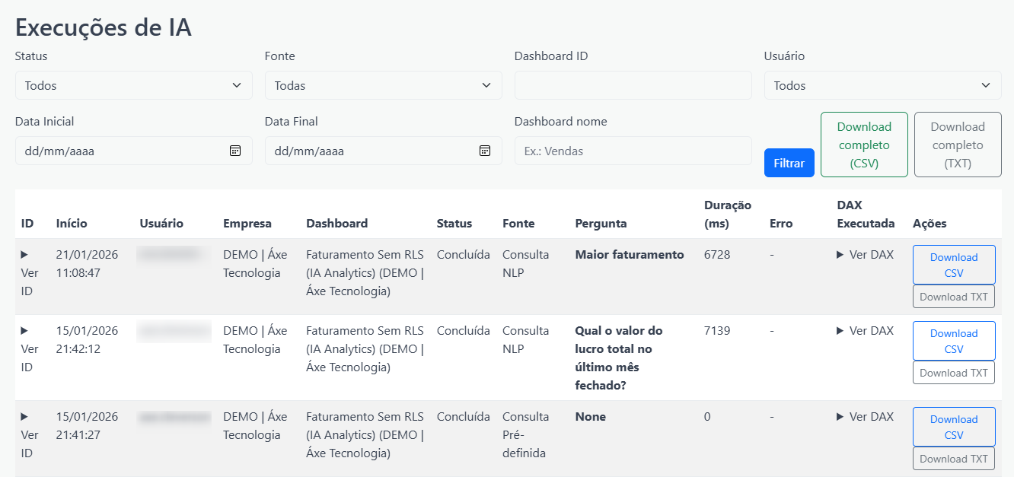The image size is (1014, 477).
Task: Open calendar picker in Data Inicial field
Action: 235,151
